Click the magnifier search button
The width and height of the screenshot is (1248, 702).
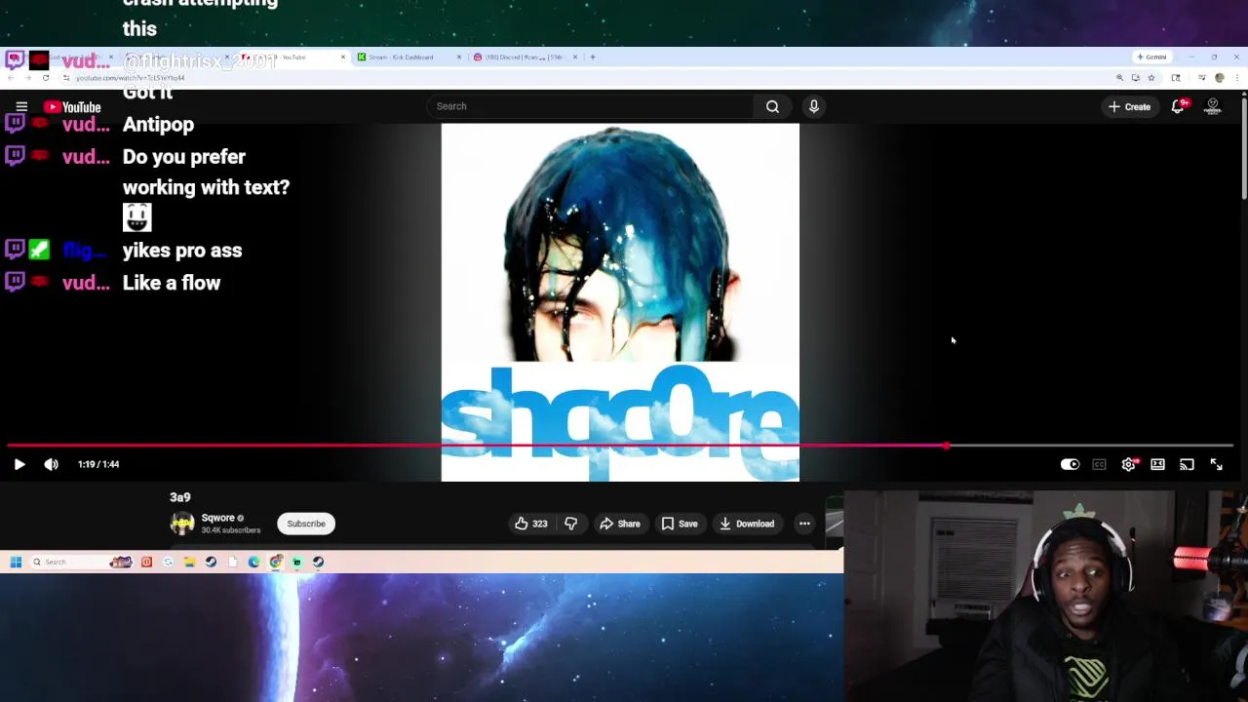coord(772,106)
